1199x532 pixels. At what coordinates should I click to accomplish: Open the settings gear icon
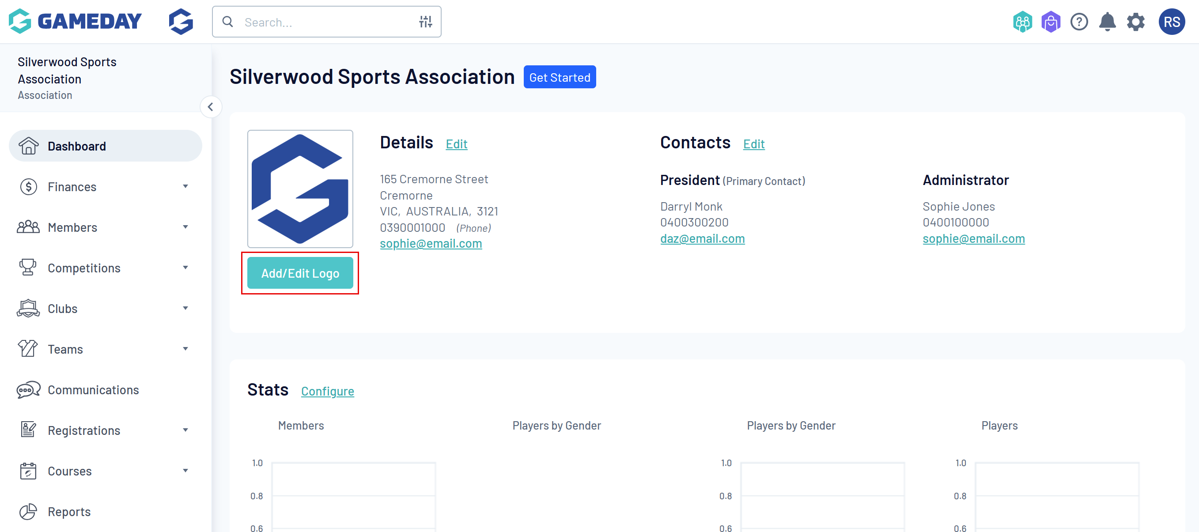[x=1135, y=22]
